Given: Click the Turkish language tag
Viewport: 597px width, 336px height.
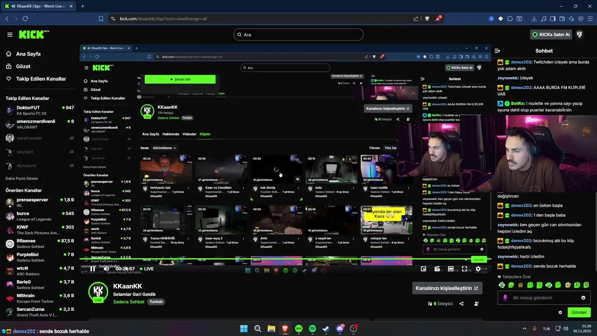Looking at the screenshot, I should pos(156,302).
